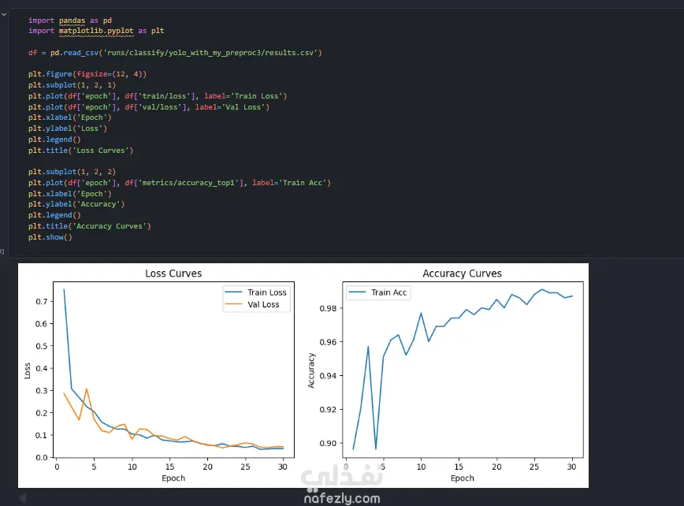
Task: Click the plt.title('Accuracy Curves') code line
Action: (x=89, y=226)
